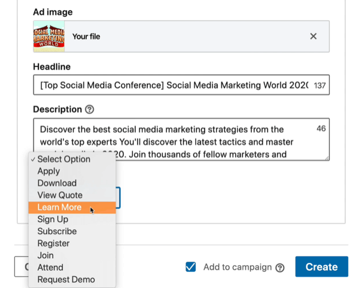Select the highlighted Learn More option
This screenshot has width=359, height=288.
72,207
